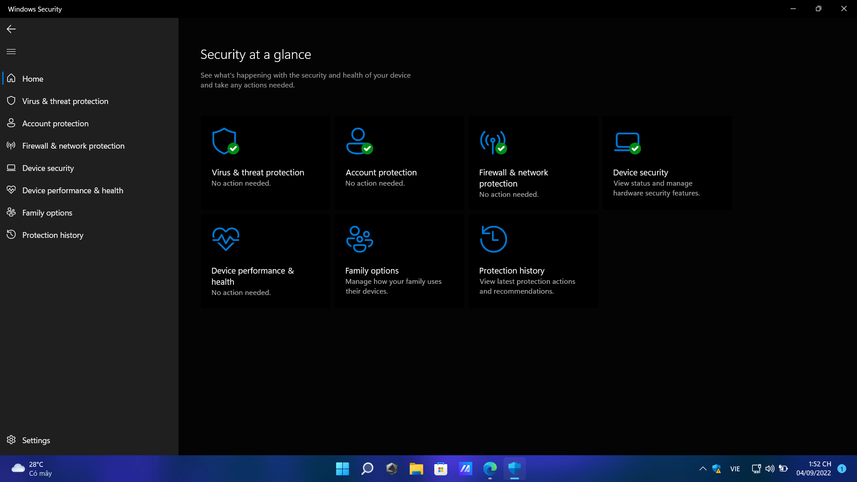Open Device security in sidebar
The width and height of the screenshot is (857, 482).
point(89,168)
